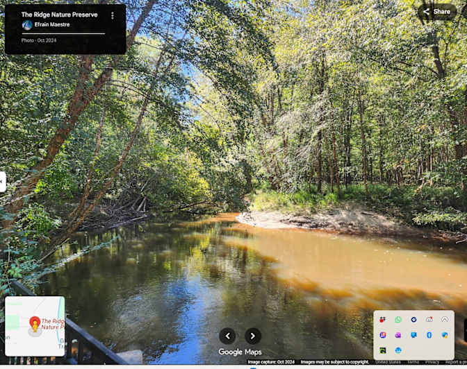Click the United States footer link

[x=388, y=362]
